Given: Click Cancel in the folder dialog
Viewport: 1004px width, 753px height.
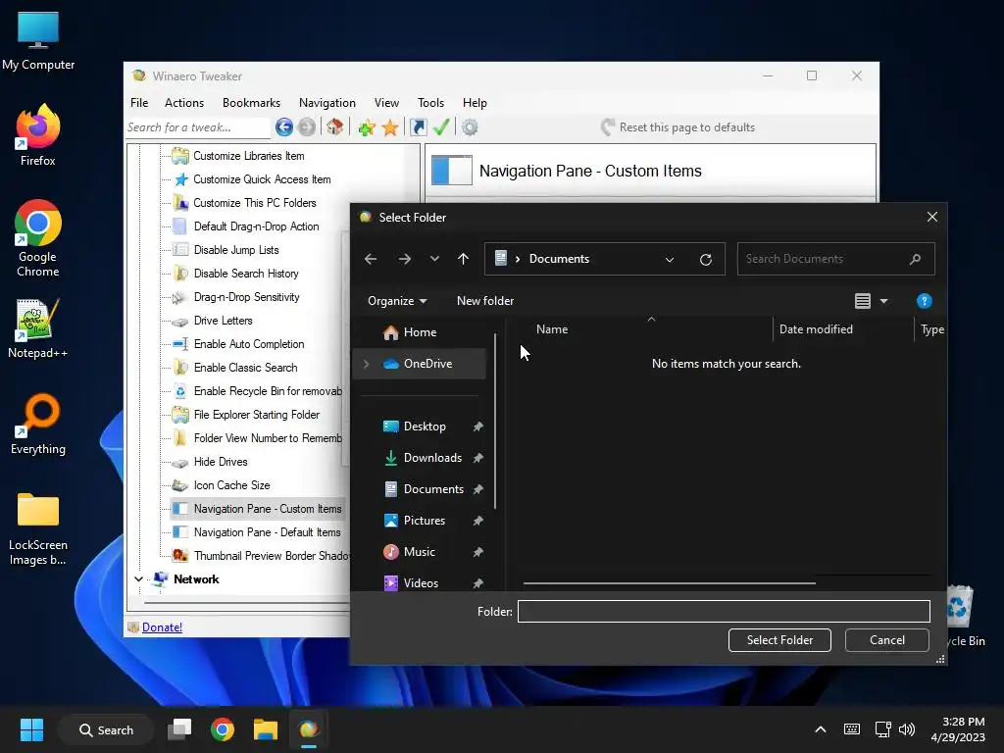Looking at the screenshot, I should click(x=886, y=640).
